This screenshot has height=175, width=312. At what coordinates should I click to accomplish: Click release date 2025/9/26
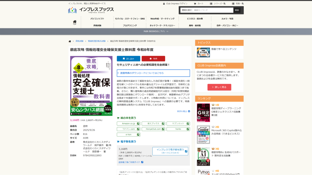tap(89, 130)
